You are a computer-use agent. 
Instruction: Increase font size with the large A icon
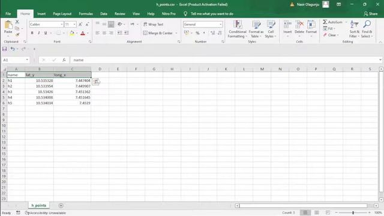point(80,24)
